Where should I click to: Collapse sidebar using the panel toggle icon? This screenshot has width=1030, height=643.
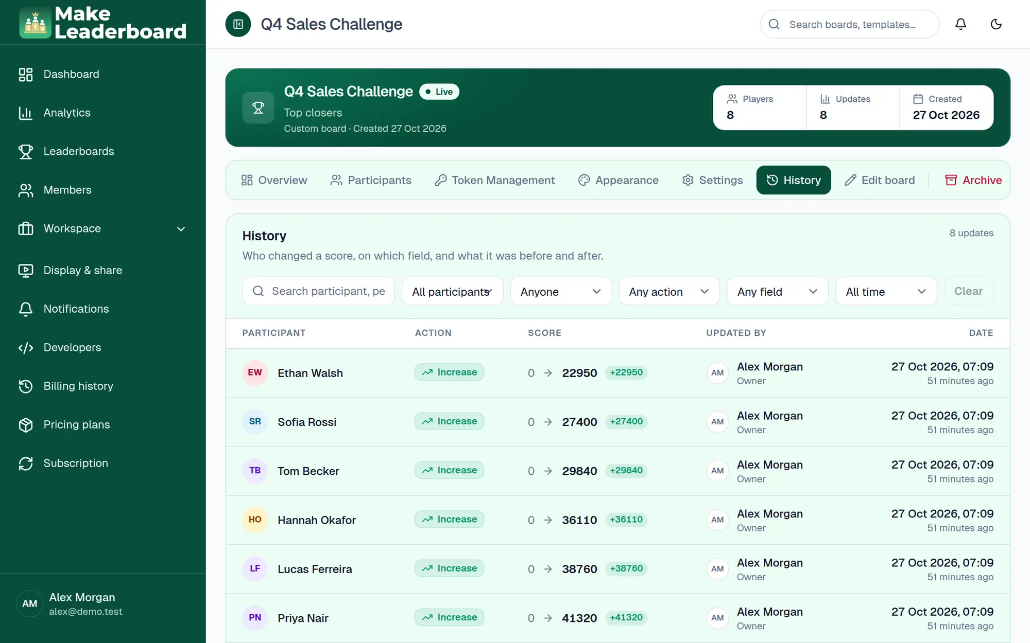238,24
